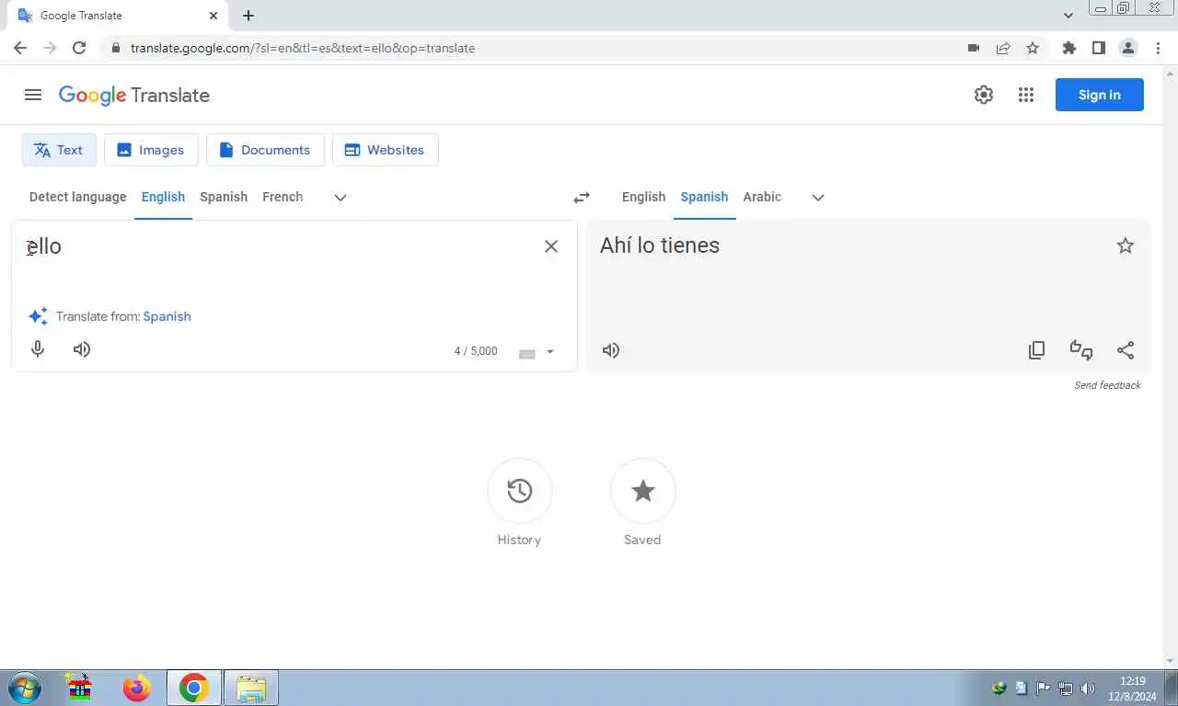Toggle Chrome side panel

point(1098,48)
